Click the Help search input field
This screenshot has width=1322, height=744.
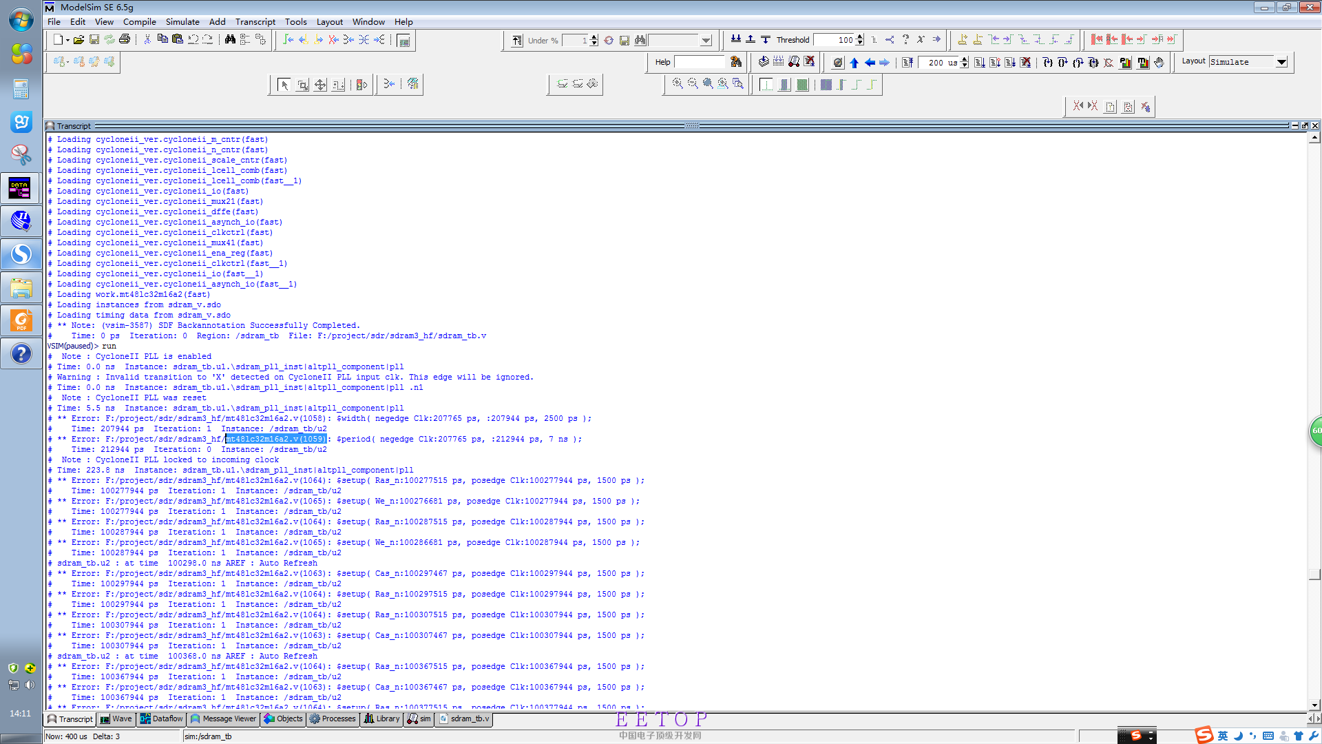(700, 62)
